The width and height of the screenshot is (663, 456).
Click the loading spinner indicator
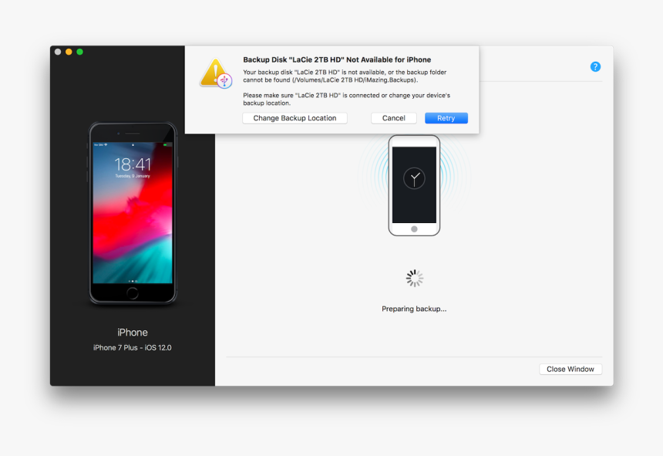(x=415, y=279)
